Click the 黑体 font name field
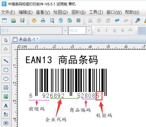The height and width of the screenshot is (127, 146). [31, 30]
